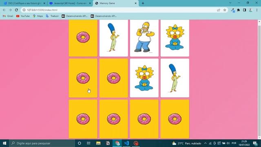This screenshot has height=147, width=261.
Task: Switch to the DIO tab
Action: [x=24, y=3]
